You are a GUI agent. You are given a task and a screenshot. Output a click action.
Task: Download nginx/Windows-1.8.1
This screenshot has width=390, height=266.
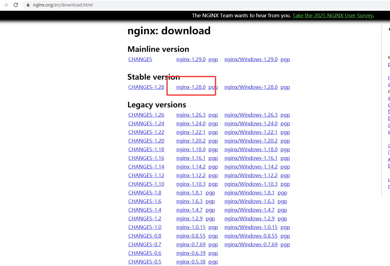click(250, 193)
